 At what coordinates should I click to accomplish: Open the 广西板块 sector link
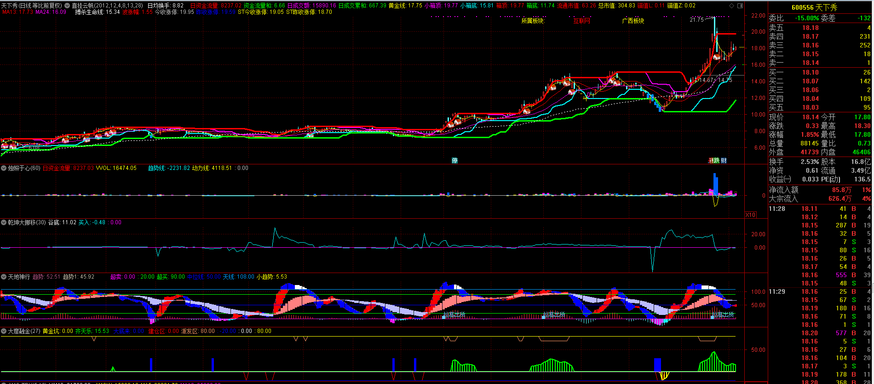tap(633, 21)
